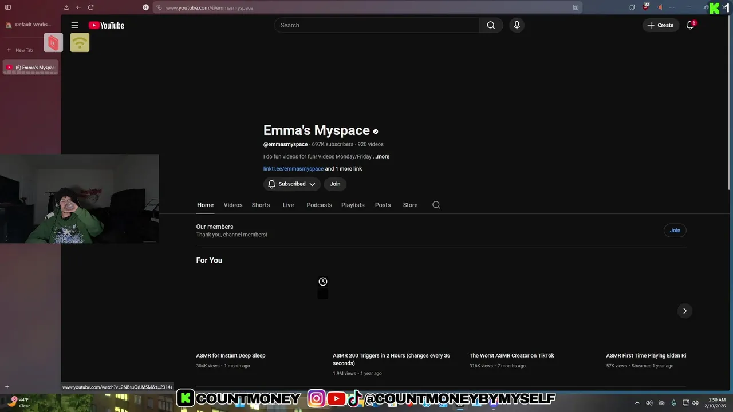
Task: Open the YouTube notifications bell
Action: pos(690,25)
